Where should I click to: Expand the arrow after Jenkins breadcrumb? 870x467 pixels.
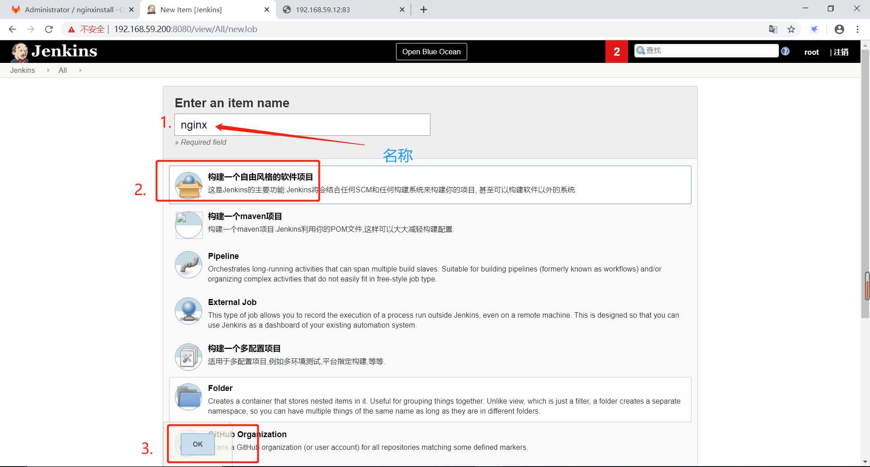pos(48,70)
